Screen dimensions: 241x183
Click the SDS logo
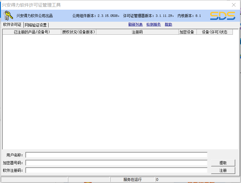pyautogui.click(x=223, y=16)
